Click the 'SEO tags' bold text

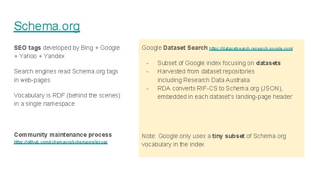pos(28,47)
